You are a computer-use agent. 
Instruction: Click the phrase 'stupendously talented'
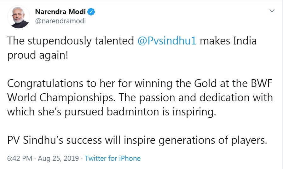pos(81,41)
